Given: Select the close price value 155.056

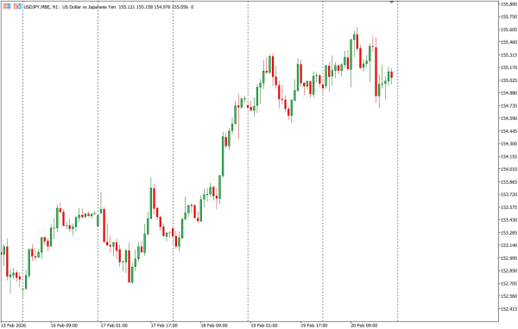Looking at the screenshot, I should click(x=180, y=7).
